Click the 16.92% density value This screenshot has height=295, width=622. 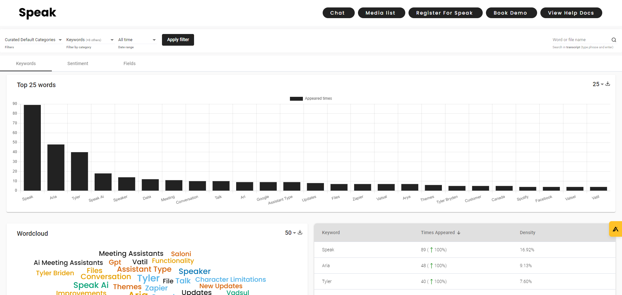coord(527,250)
